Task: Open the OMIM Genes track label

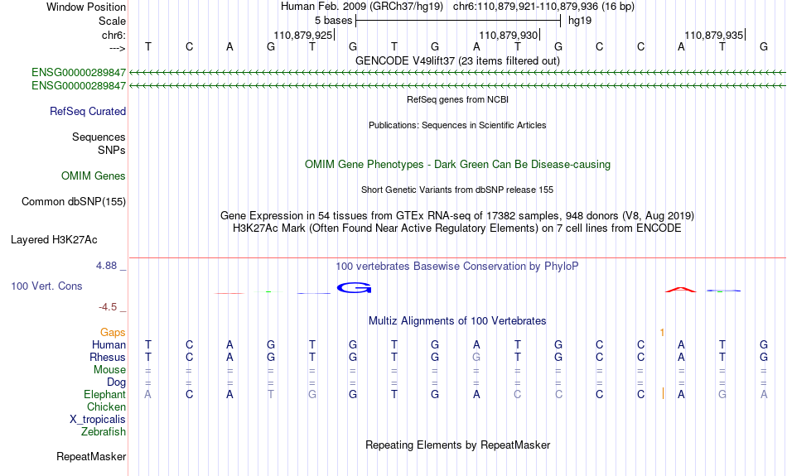Action: click(x=93, y=176)
